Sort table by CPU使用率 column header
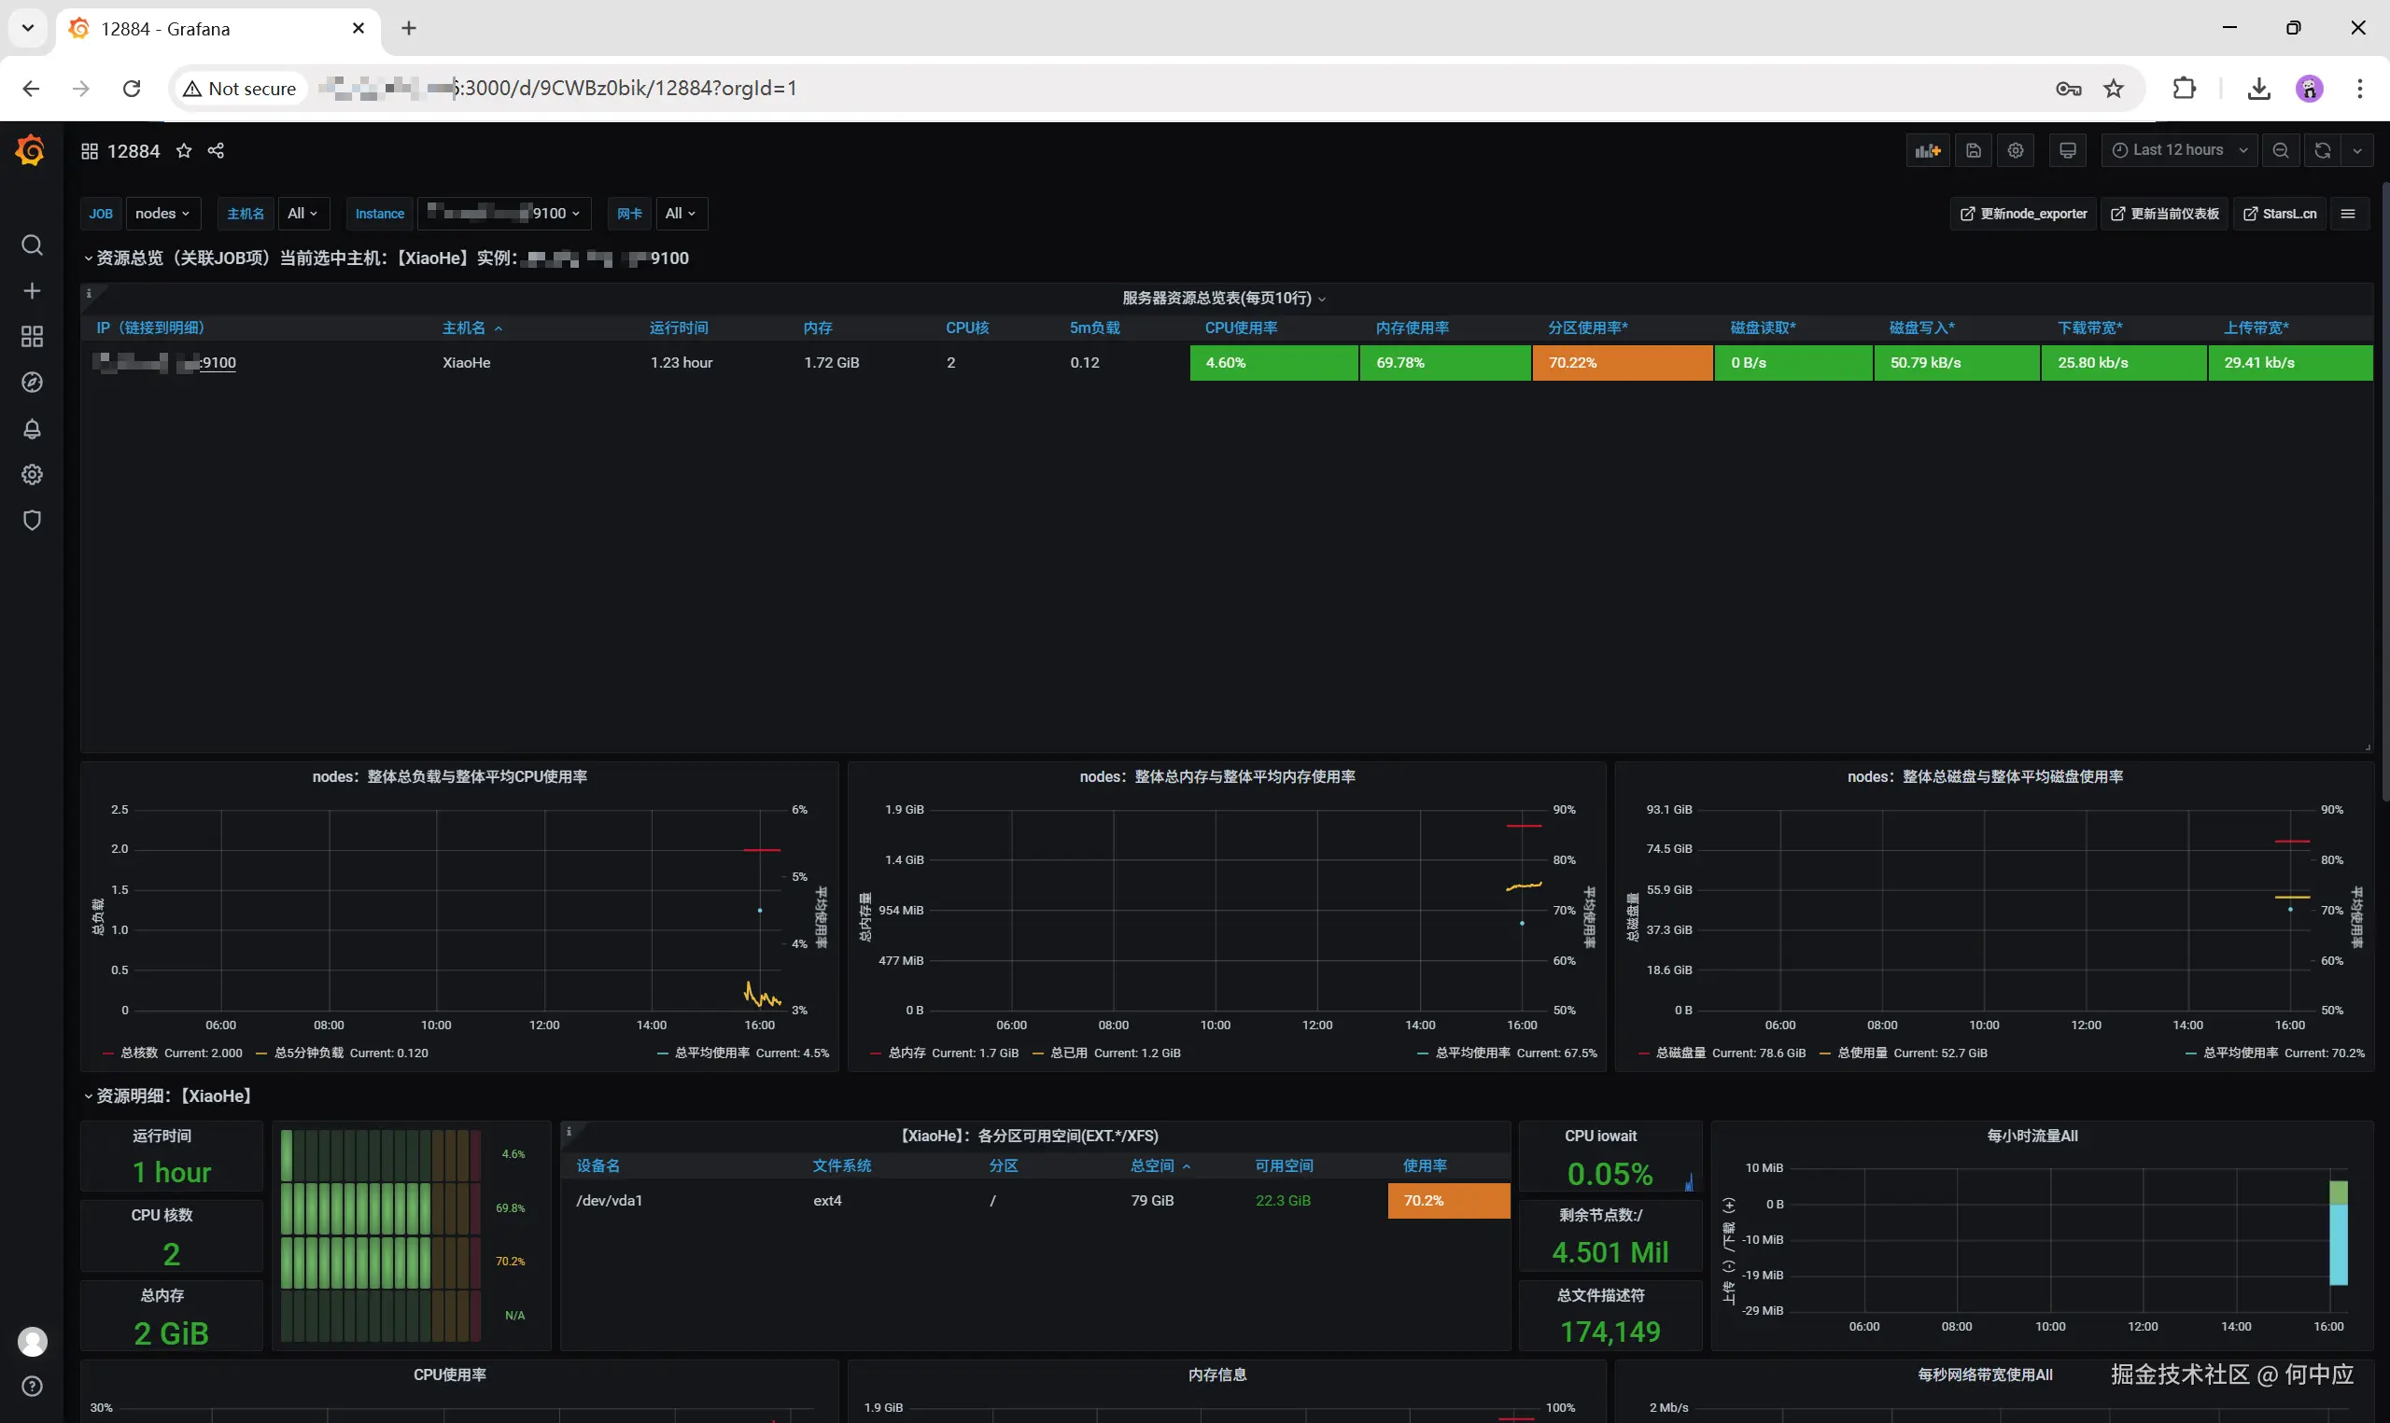2390x1423 pixels. coord(1240,328)
